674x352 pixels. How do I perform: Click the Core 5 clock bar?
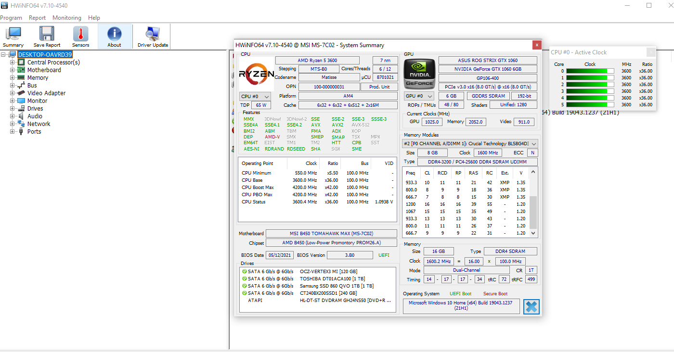pyautogui.click(x=590, y=104)
